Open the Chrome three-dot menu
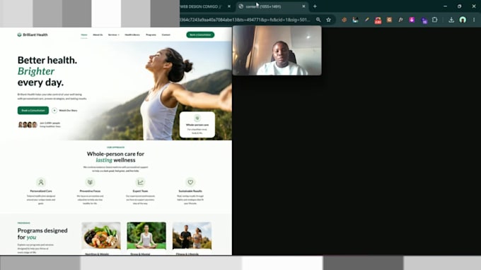Image resolution: width=481 pixels, height=270 pixels. tap(474, 20)
